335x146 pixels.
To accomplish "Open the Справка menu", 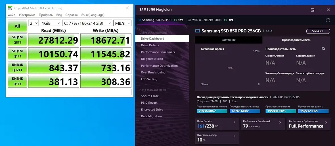I will pos(71,15).
